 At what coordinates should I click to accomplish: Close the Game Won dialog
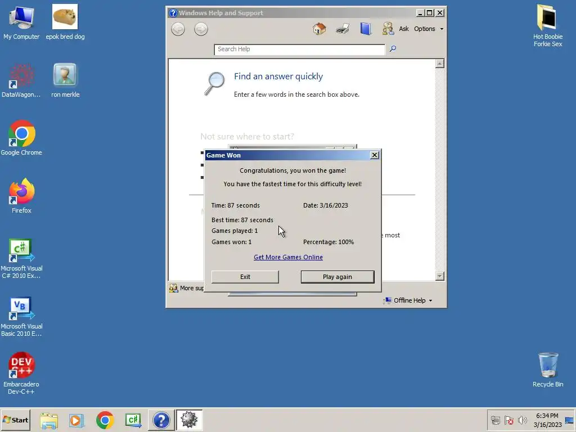tap(374, 155)
